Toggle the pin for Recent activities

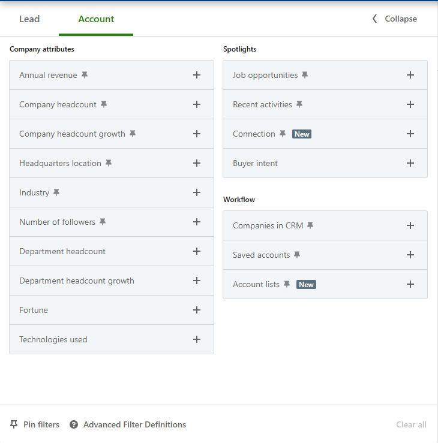click(x=299, y=104)
